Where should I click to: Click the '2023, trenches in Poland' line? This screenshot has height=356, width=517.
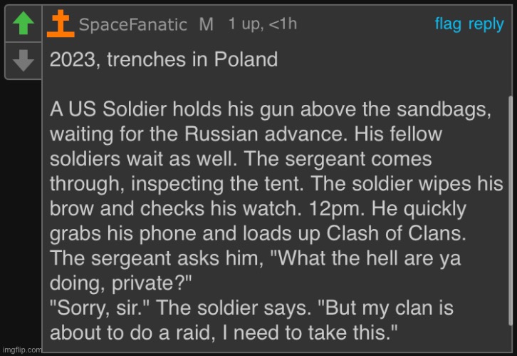coord(164,60)
